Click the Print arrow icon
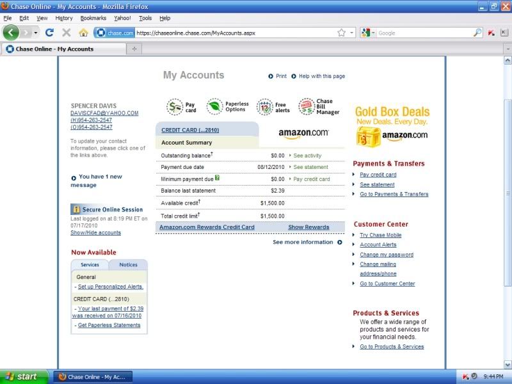The image size is (512, 384). [271, 76]
